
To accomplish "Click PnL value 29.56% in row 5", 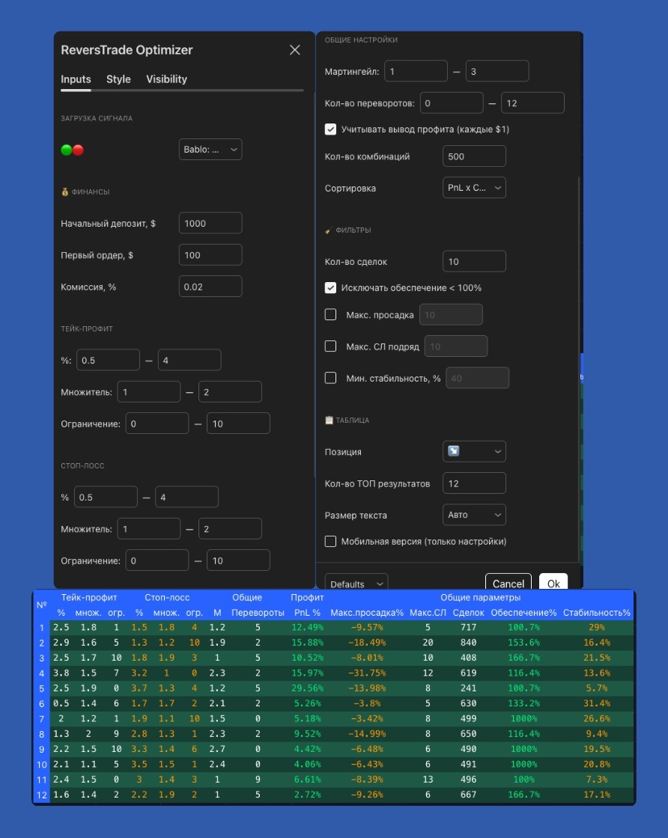I will 307,688.
